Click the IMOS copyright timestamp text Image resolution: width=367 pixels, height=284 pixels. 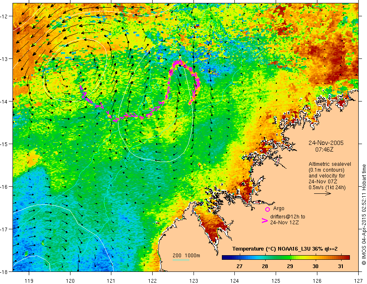tap(364, 215)
